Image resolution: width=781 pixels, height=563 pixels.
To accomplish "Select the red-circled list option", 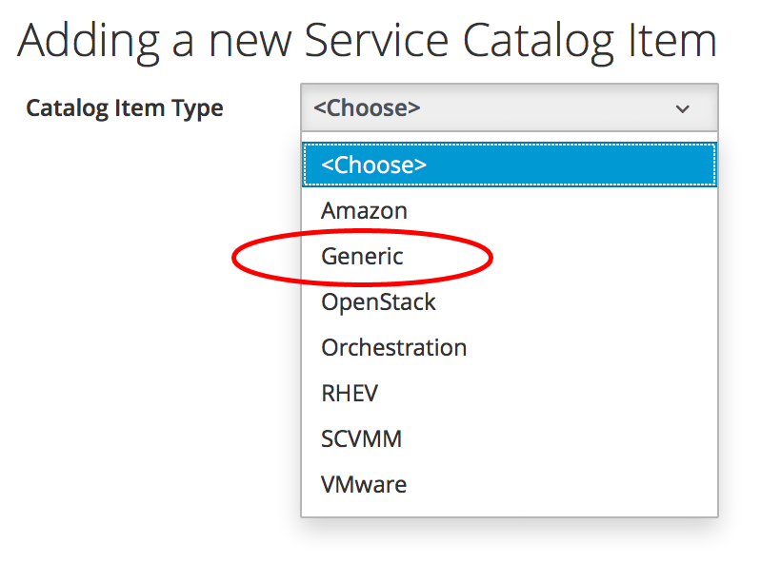I will [362, 256].
